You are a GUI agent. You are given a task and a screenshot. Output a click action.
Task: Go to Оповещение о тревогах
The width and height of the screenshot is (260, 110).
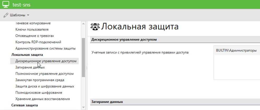pos(35,36)
